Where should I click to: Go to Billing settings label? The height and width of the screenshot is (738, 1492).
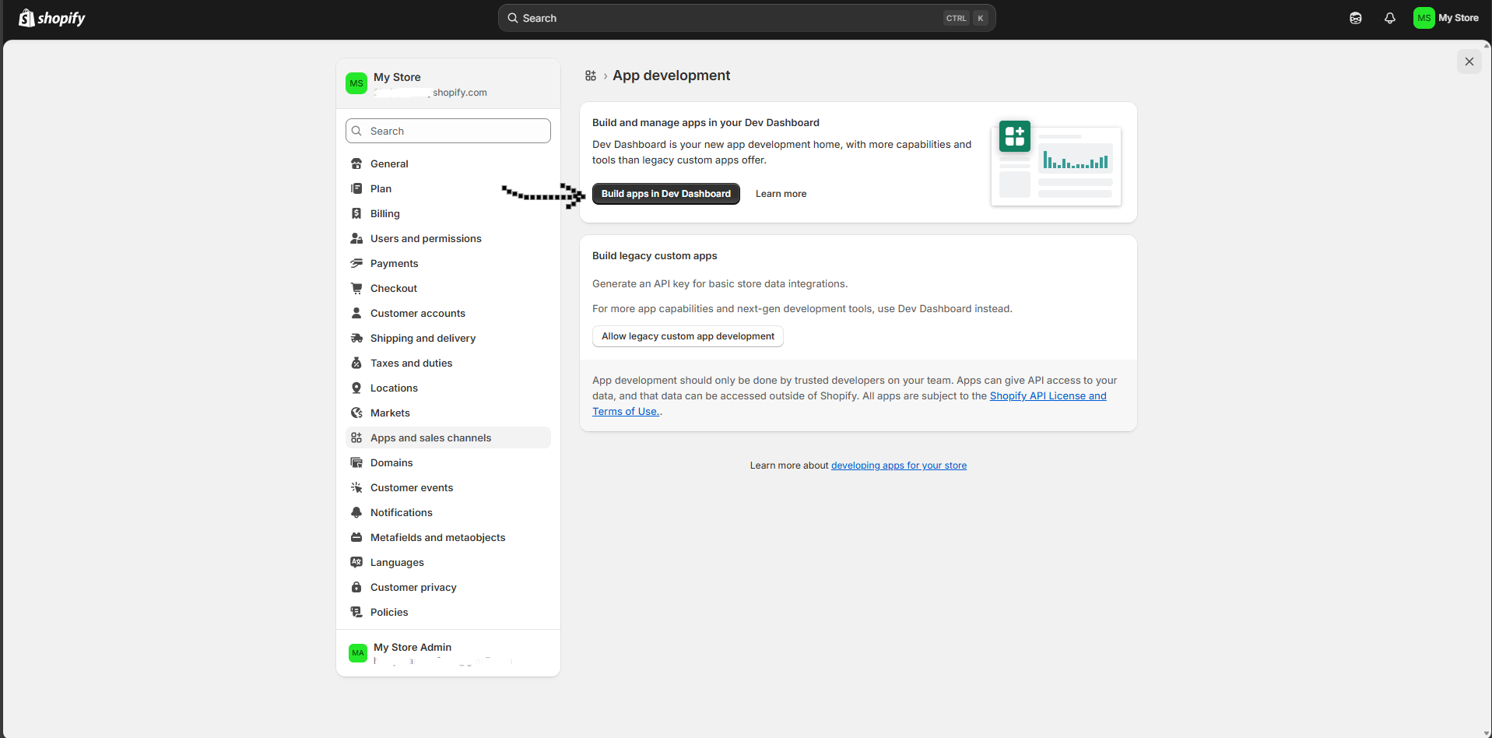pos(385,213)
